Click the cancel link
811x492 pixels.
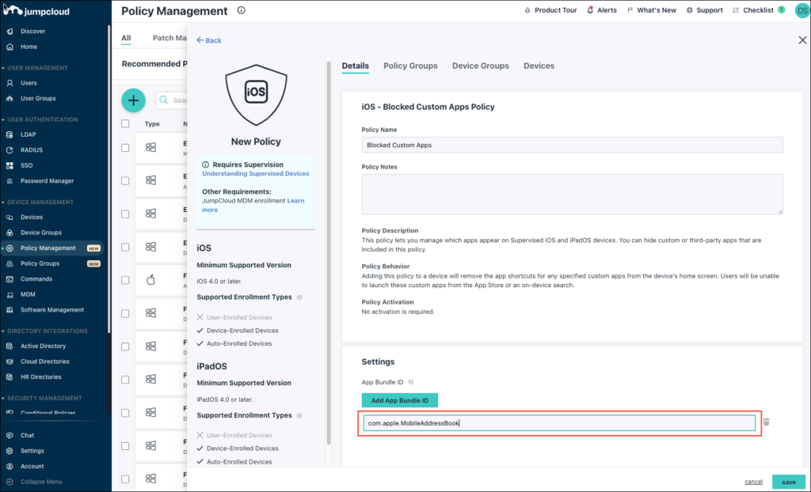pyautogui.click(x=754, y=483)
